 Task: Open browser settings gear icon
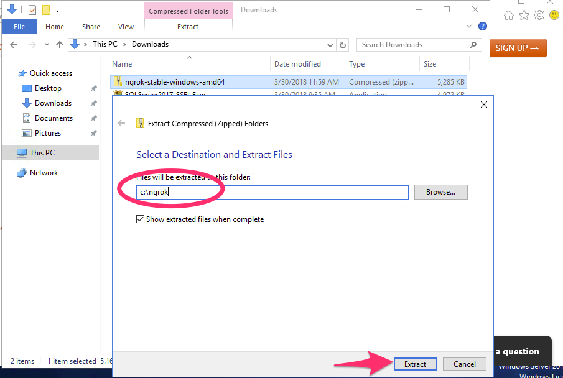(x=539, y=15)
